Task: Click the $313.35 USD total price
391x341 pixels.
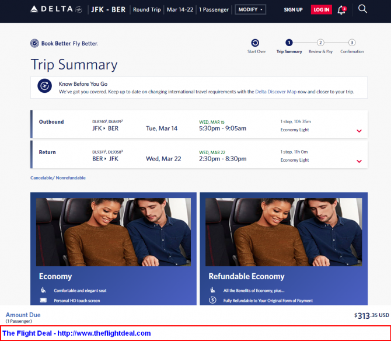Action: point(372,315)
